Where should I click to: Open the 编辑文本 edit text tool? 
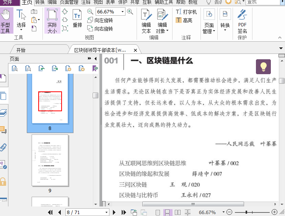pos(146,21)
